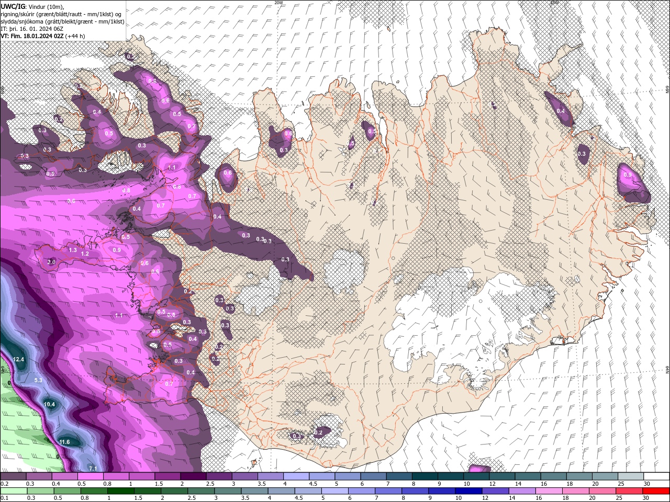Click the '0.1' label in the rain legend row

click(5, 498)
